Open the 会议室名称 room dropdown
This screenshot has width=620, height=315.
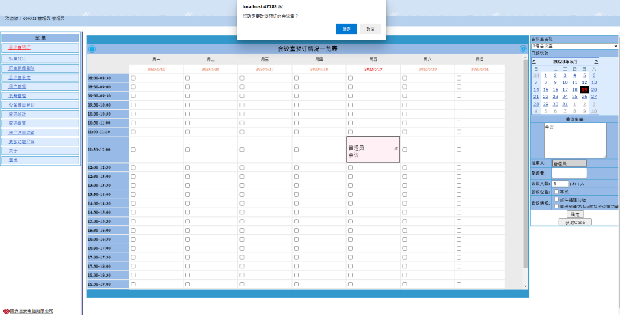click(574, 46)
